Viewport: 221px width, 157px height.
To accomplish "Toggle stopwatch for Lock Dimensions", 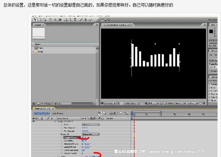I will click(62, 150).
